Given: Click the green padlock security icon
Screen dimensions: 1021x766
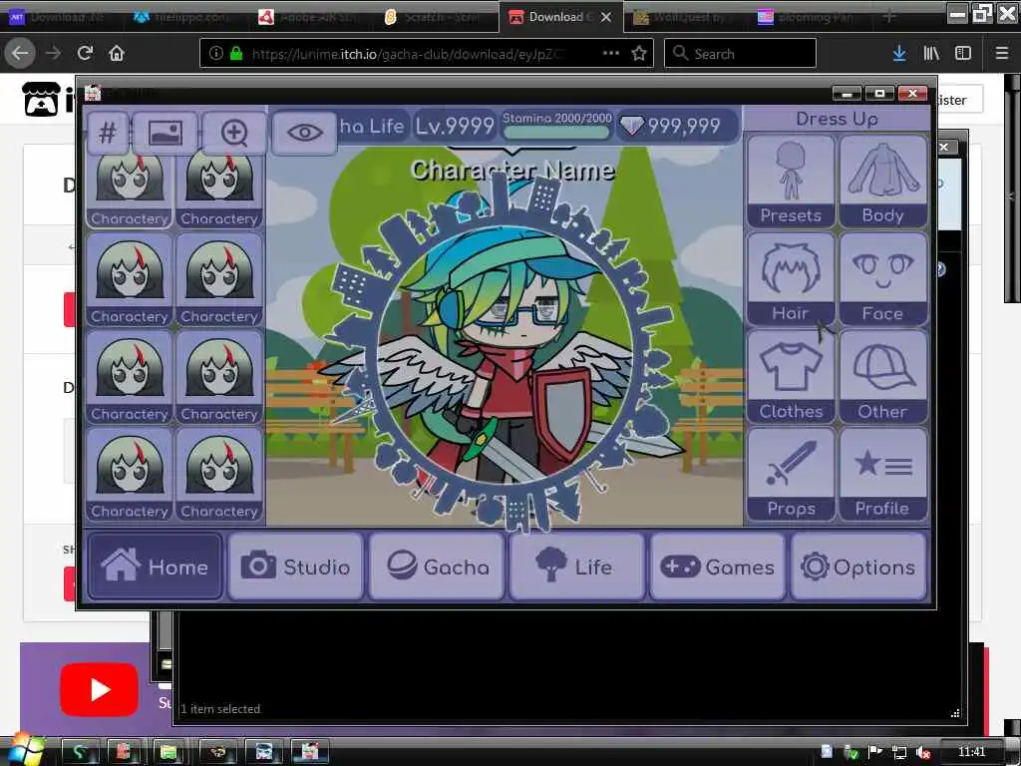Looking at the screenshot, I should tap(236, 54).
